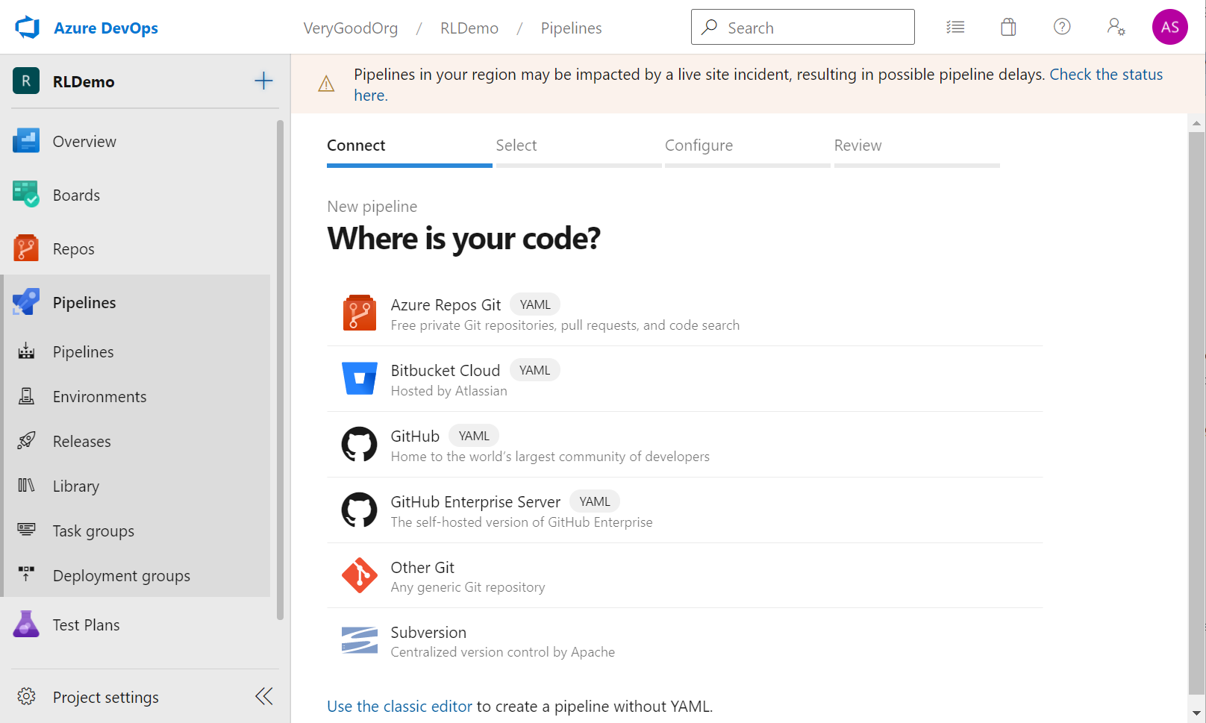Click in the Search input field
Image resolution: width=1206 pixels, height=723 pixels.
[x=803, y=27]
